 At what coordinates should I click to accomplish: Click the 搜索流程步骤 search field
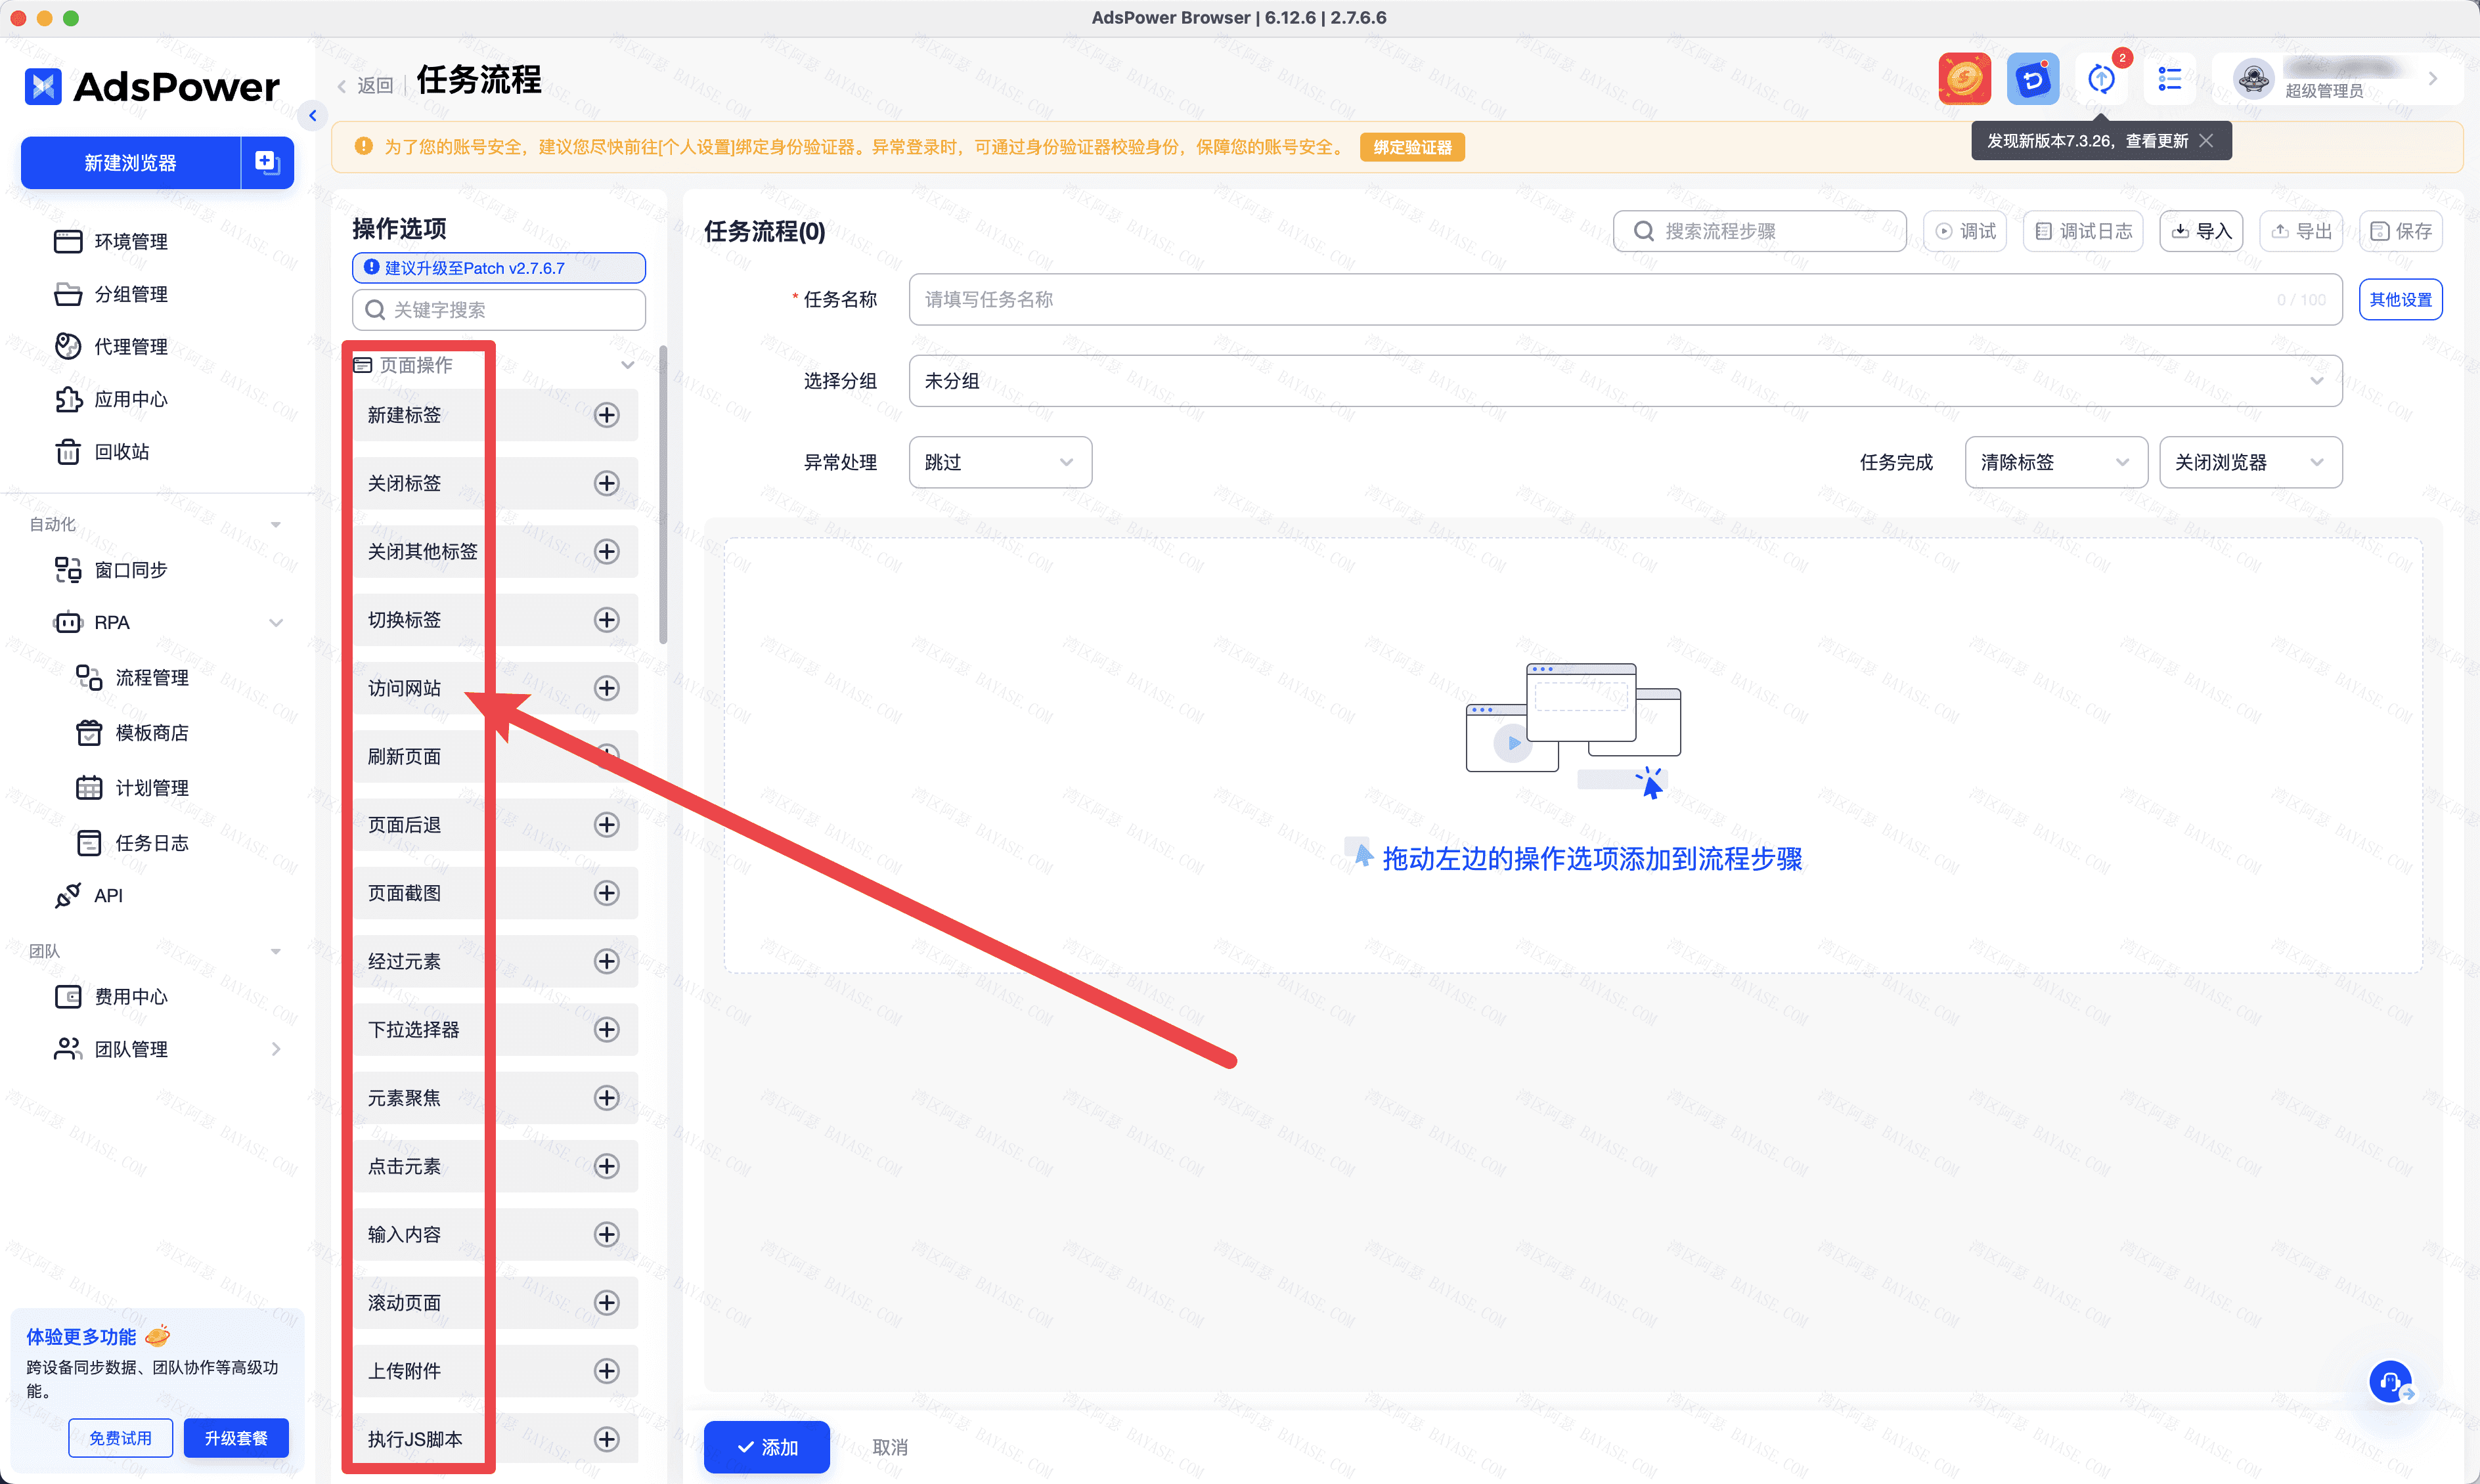[1760, 231]
